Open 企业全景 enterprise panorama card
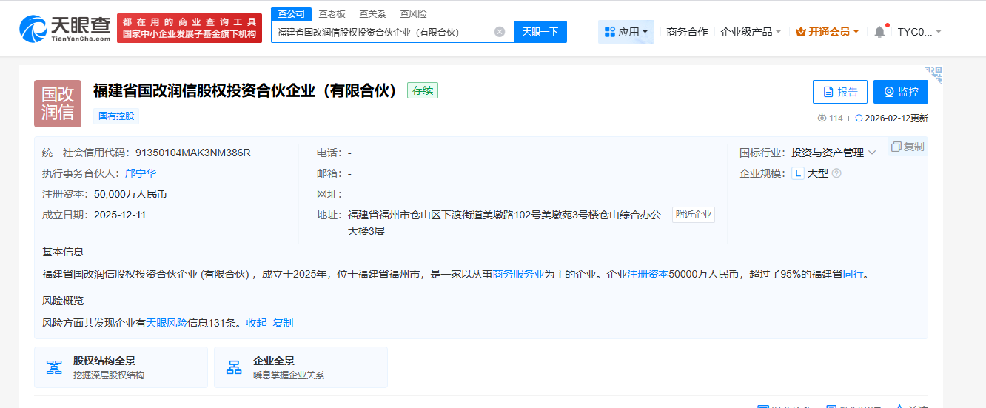 [301, 367]
